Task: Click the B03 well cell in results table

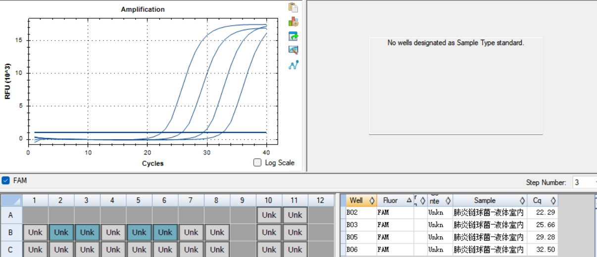Action: pyautogui.click(x=361, y=225)
